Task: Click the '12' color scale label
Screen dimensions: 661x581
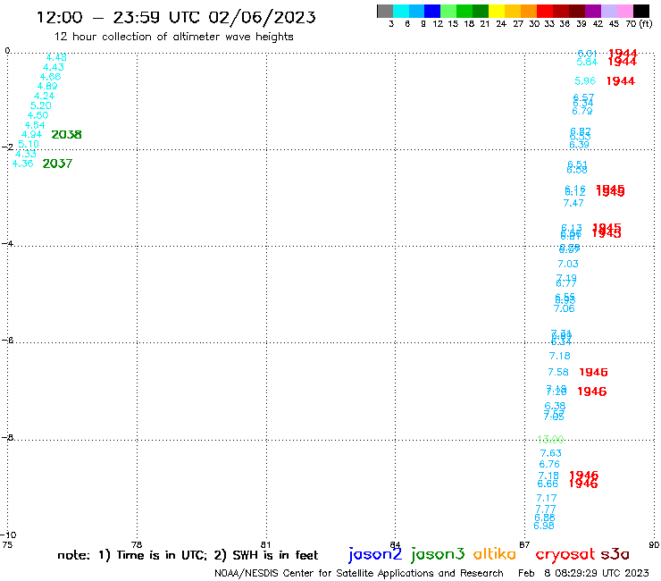Action: (x=438, y=23)
